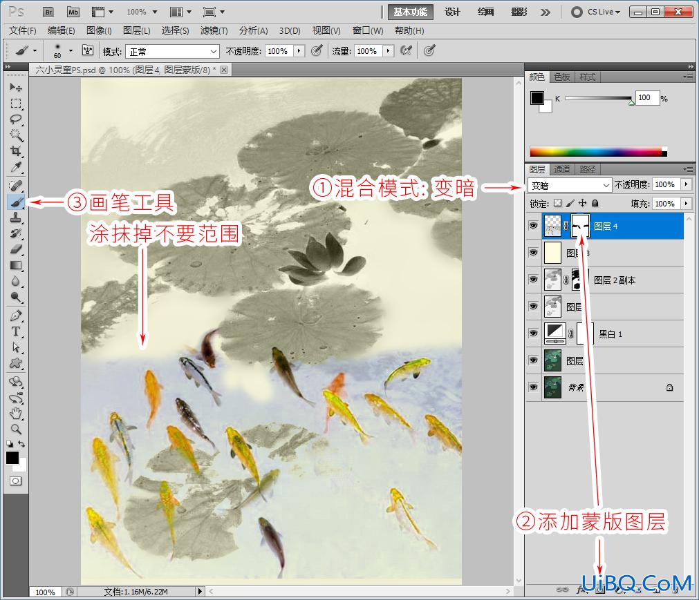Swap foreground and background colors
The image size is (699, 600).
pyautogui.click(x=21, y=444)
